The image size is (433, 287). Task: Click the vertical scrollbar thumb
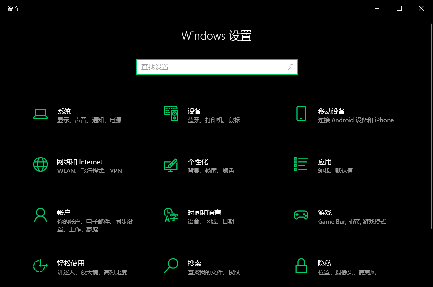tap(431, 126)
